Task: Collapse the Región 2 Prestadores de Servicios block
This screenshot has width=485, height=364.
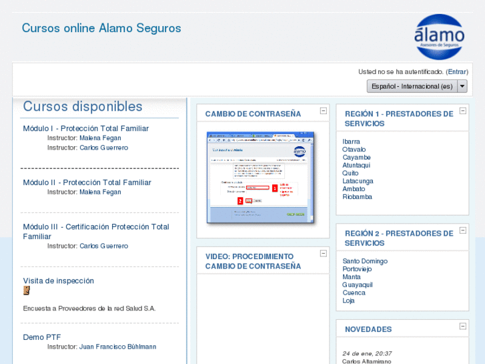Action: 463,230
